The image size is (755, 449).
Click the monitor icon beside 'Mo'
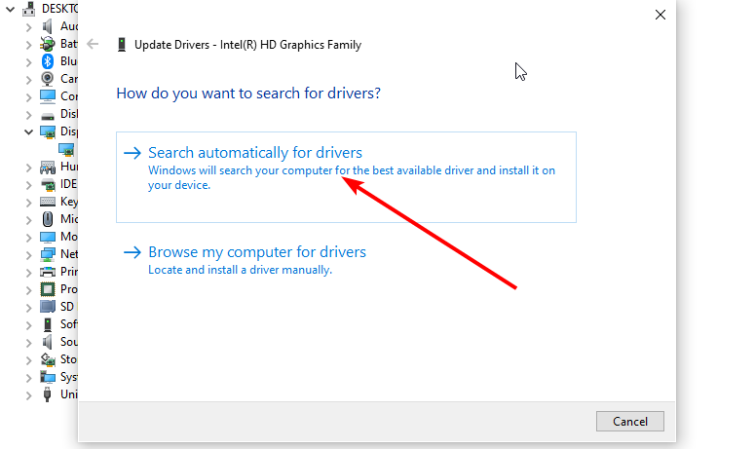(47, 237)
